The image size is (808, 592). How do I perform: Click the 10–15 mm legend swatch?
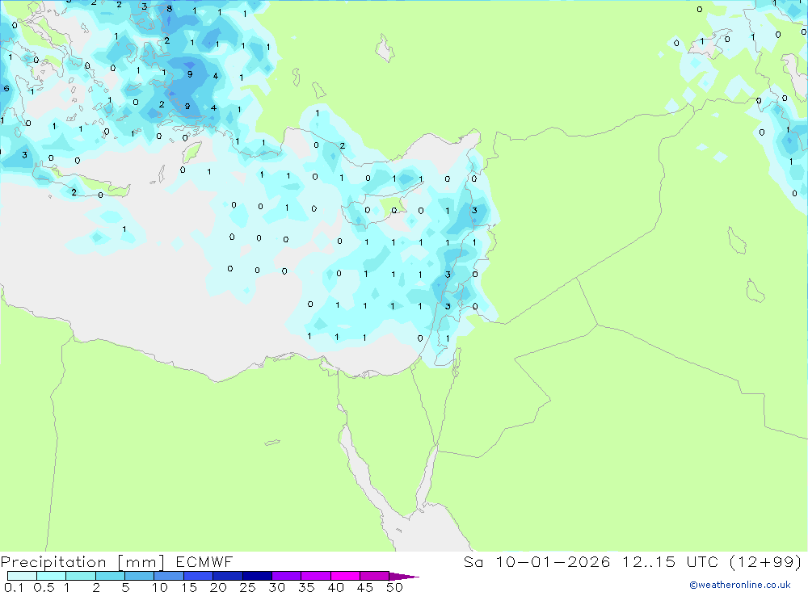click(x=169, y=576)
